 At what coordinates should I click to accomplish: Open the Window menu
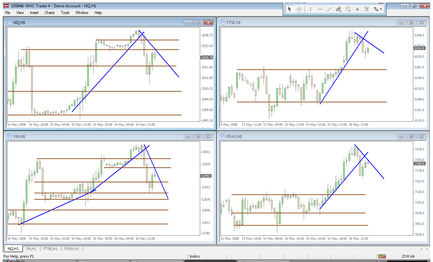pos(82,13)
